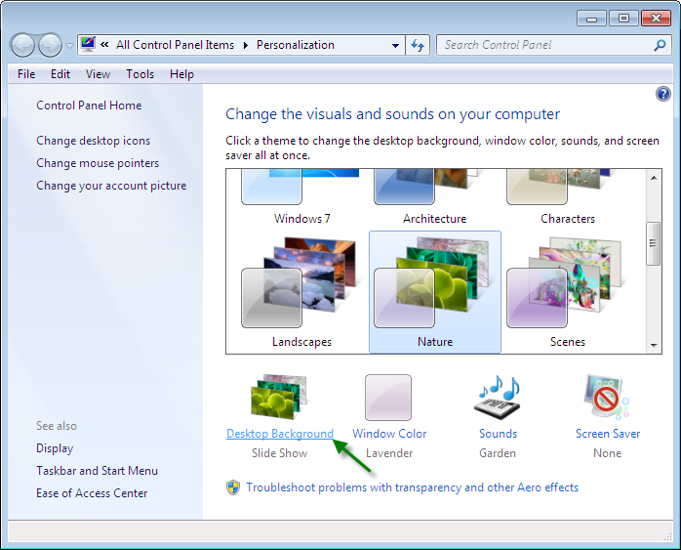Go to Control Panel Home
This screenshot has width=681, height=550.
tap(89, 106)
